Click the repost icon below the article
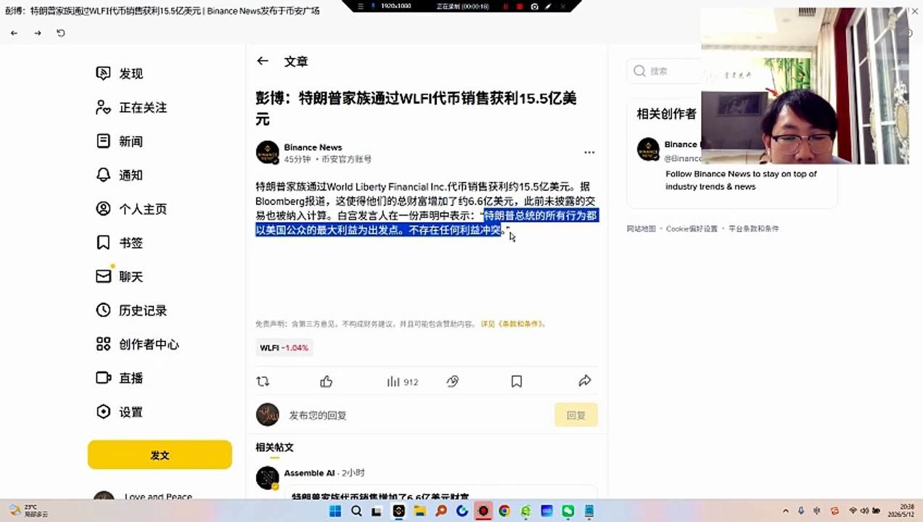Screen dimensions: 923x522 coord(263,381)
